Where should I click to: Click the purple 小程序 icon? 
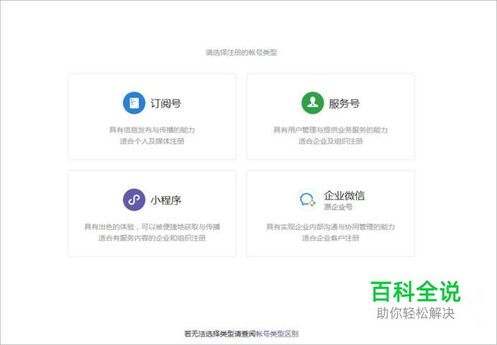pyautogui.click(x=134, y=199)
